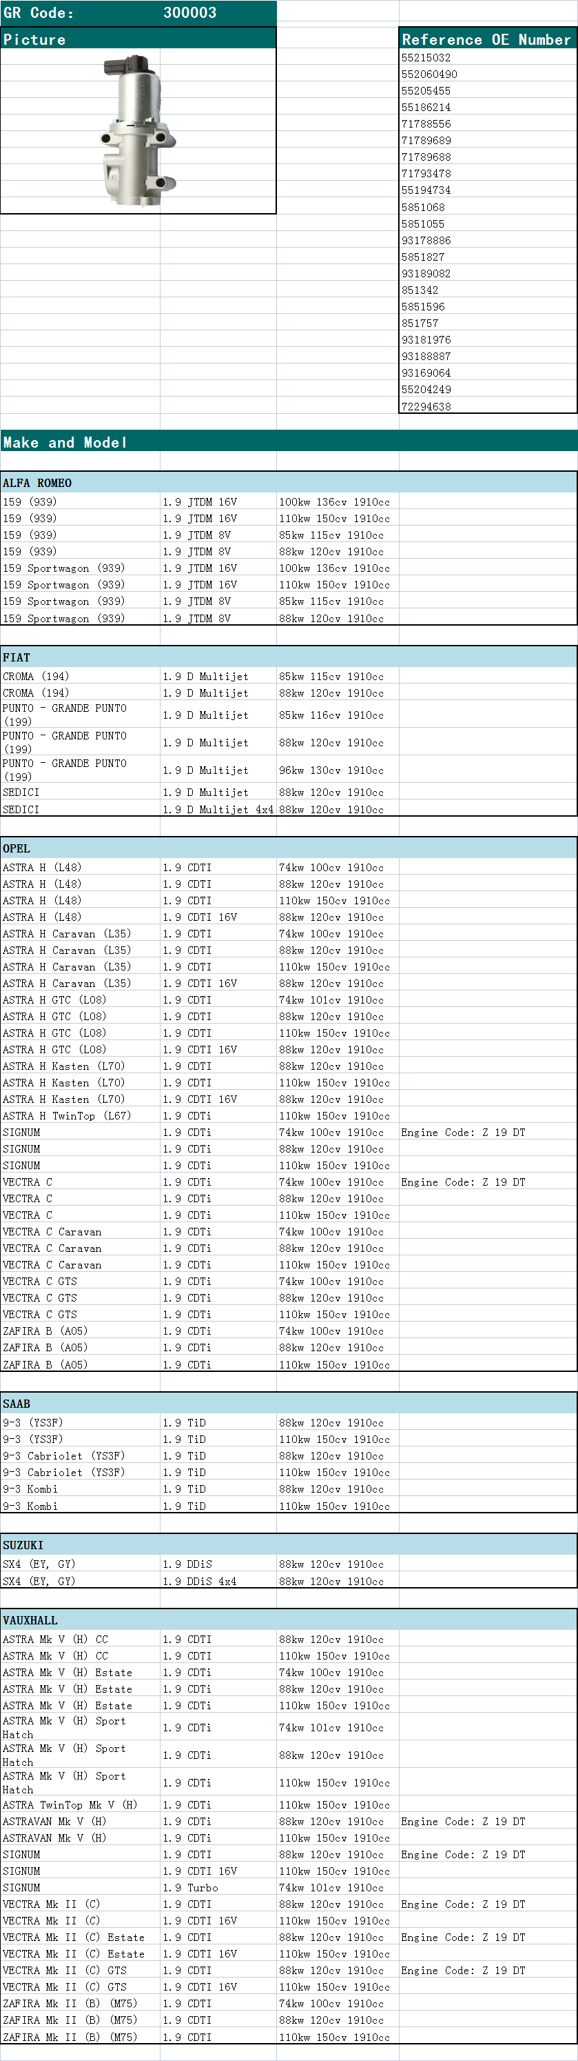Click OE number 55186214
This screenshot has width=578, height=2061.
coord(426,107)
